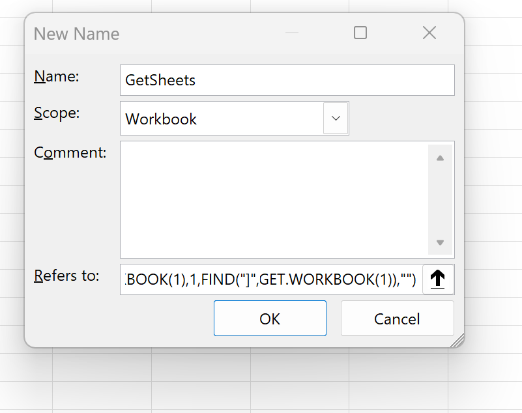522x413 pixels.
Task: Click the Comment box scroll-up arrow
Action: coord(440,158)
